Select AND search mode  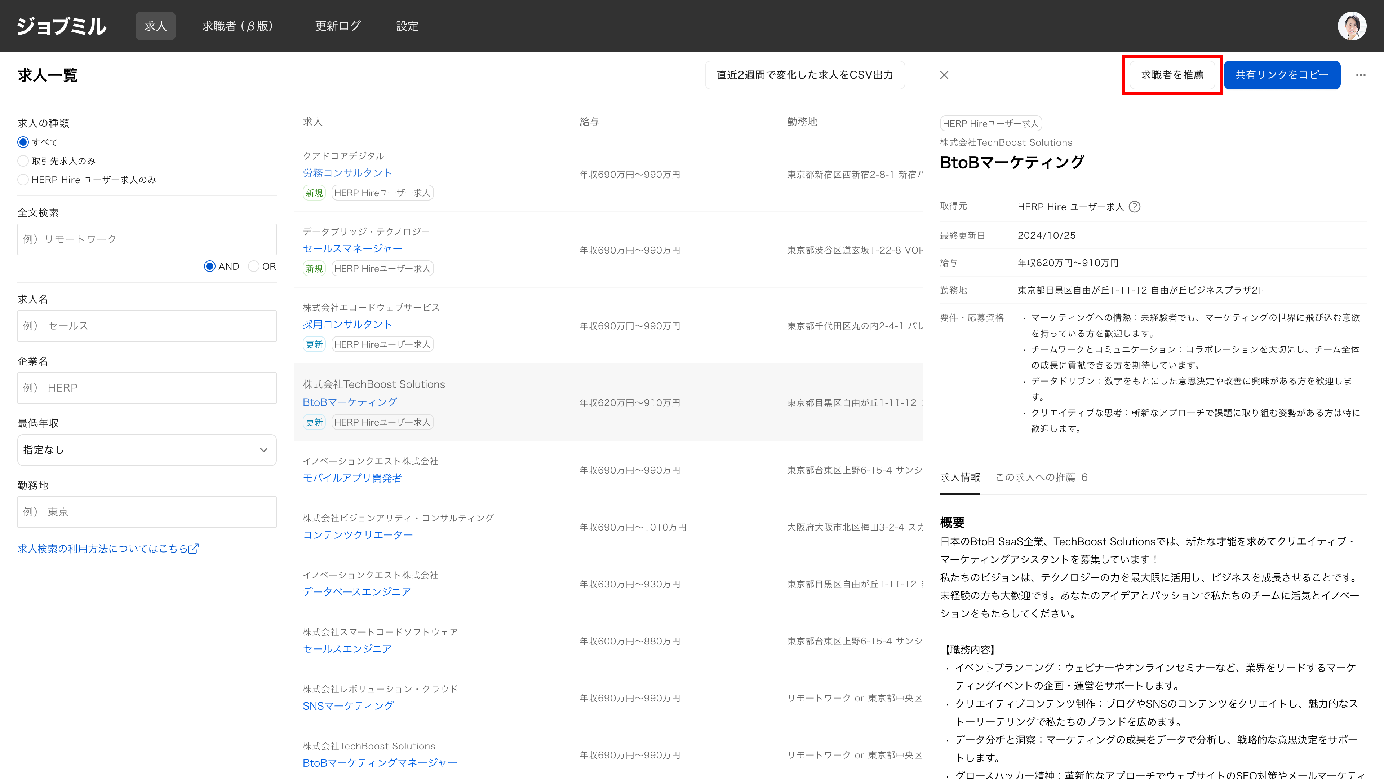click(210, 267)
